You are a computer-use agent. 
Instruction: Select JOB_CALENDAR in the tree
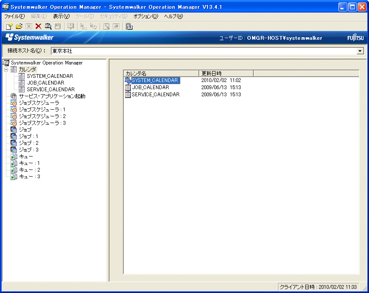[x=45, y=83]
